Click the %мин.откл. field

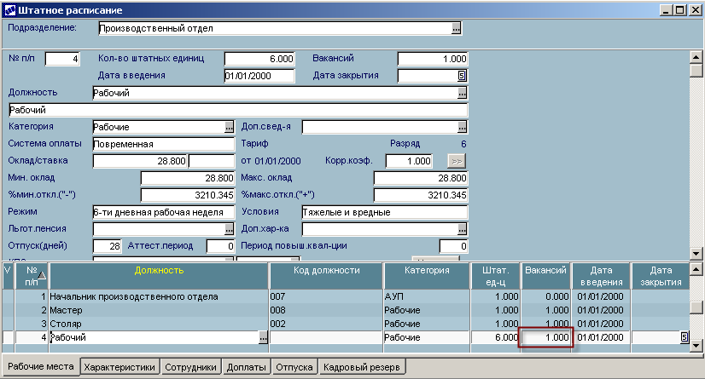click(x=188, y=195)
